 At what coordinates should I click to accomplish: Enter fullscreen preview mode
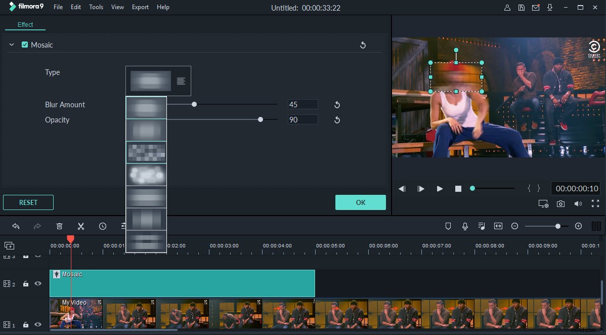click(595, 203)
